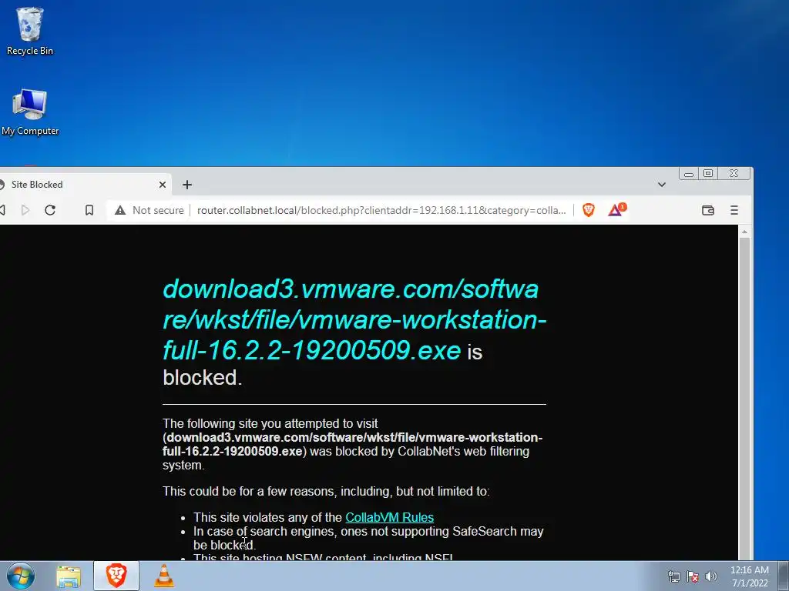Open Windows Explorer from taskbar
Viewport: 789px width, 591px height.
(69, 576)
